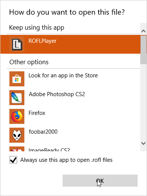
Task: Click 'Always use this app to open .rofl files' text
Action: (66, 160)
